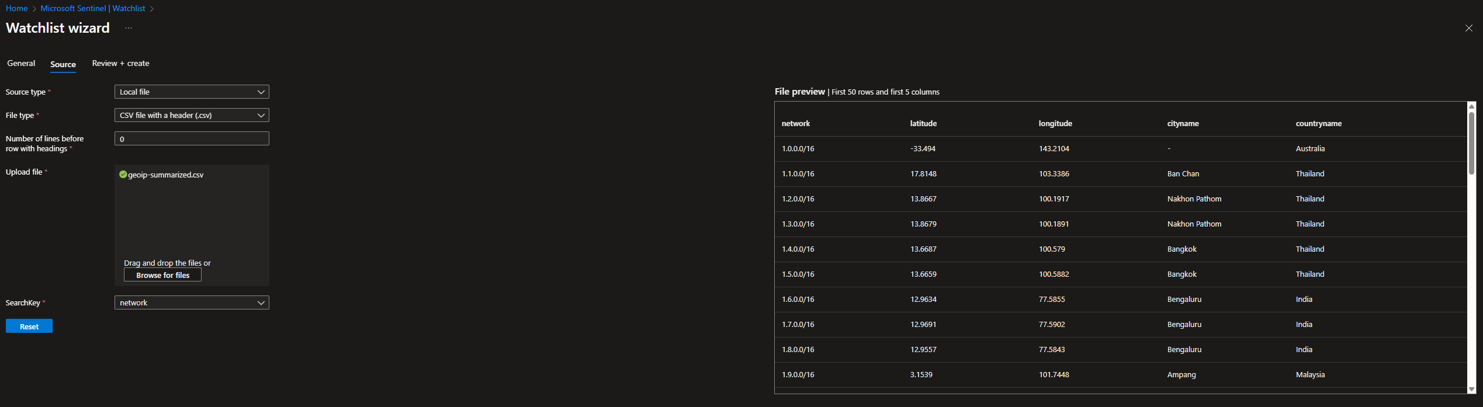Image resolution: width=1483 pixels, height=407 pixels.
Task: Select the Source tab
Action: click(63, 64)
